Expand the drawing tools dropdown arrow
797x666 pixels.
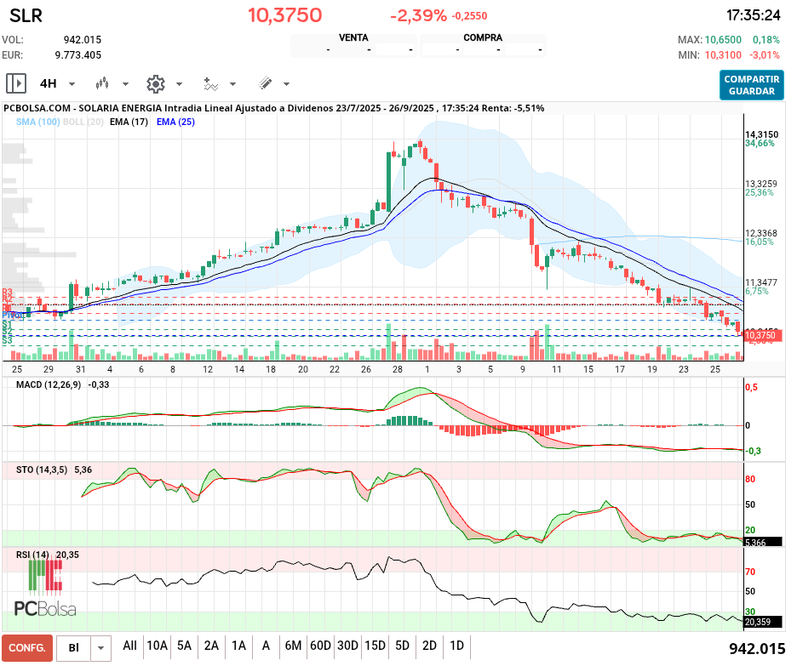pyautogui.click(x=286, y=84)
